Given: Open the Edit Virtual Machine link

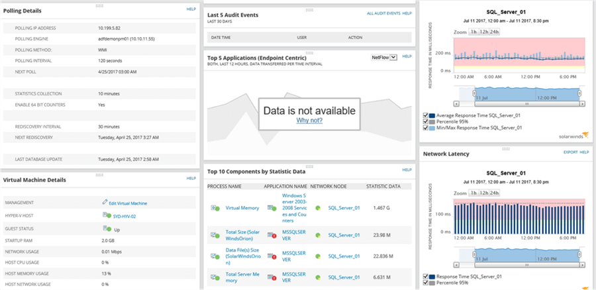Looking at the screenshot, I should coord(128,203).
